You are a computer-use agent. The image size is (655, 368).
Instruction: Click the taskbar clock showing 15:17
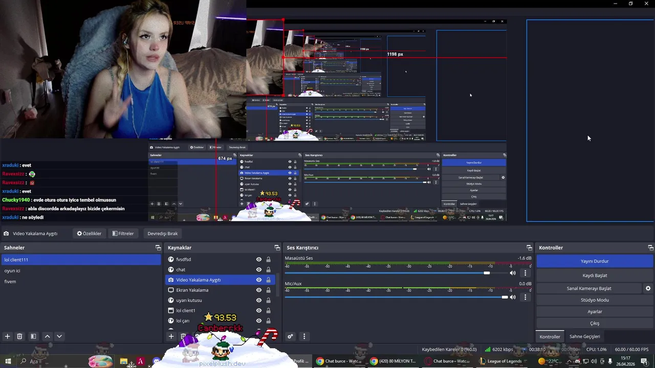point(625,361)
